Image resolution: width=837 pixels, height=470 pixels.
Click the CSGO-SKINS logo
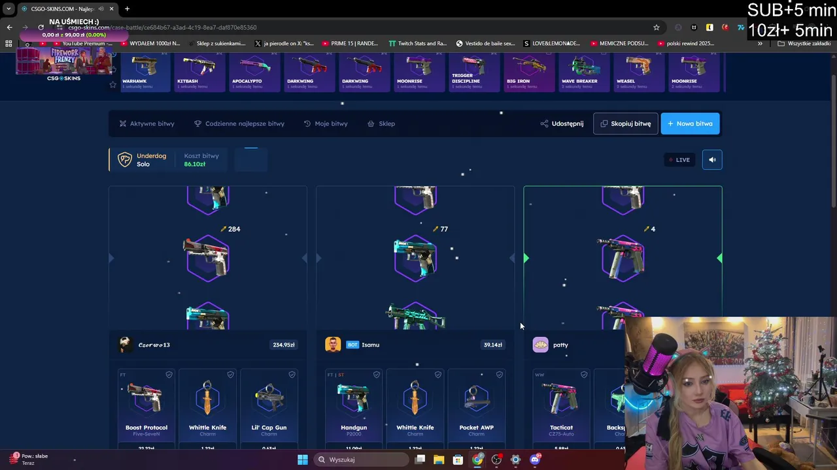click(63, 78)
